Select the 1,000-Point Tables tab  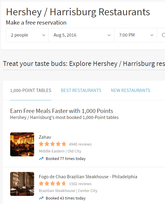tap(31, 90)
